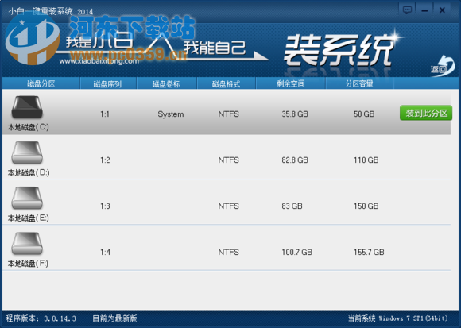Viewport: 461px width, 328px height.
Task: Select partition row 1:2 with 110 GB
Action: pos(227,157)
